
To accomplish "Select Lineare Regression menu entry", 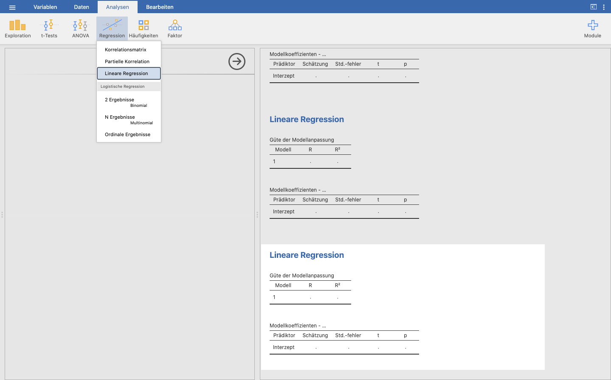I will click(129, 73).
